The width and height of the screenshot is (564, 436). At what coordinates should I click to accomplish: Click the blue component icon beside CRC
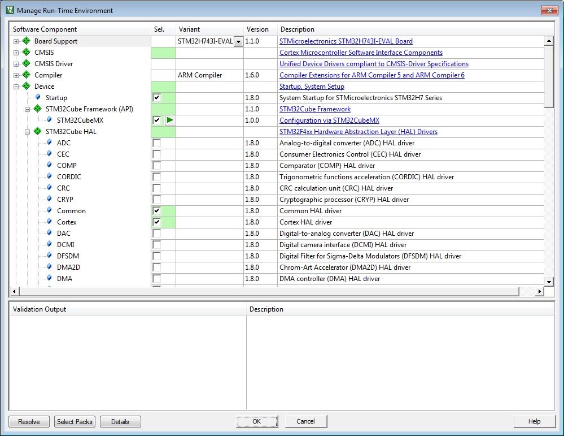pyautogui.click(x=49, y=187)
